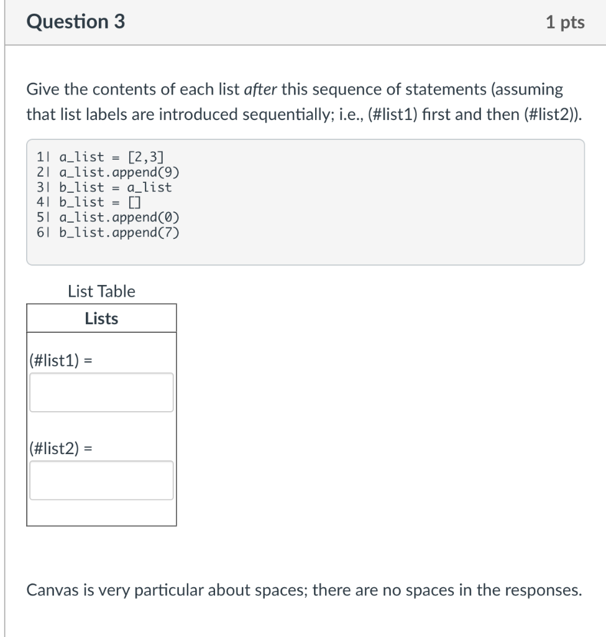606x637 pixels.
Task: Click inside the (#list1) answer input field
Action: pos(101,391)
